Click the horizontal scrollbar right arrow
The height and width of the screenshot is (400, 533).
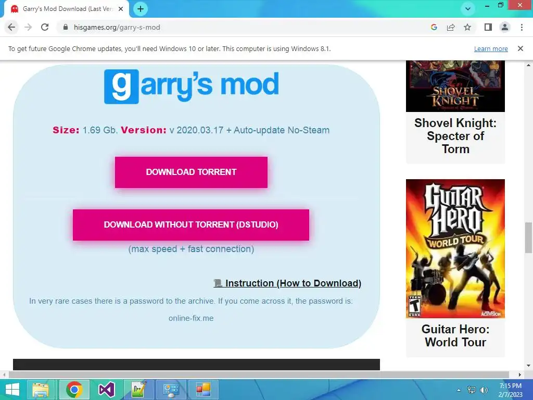(520, 375)
